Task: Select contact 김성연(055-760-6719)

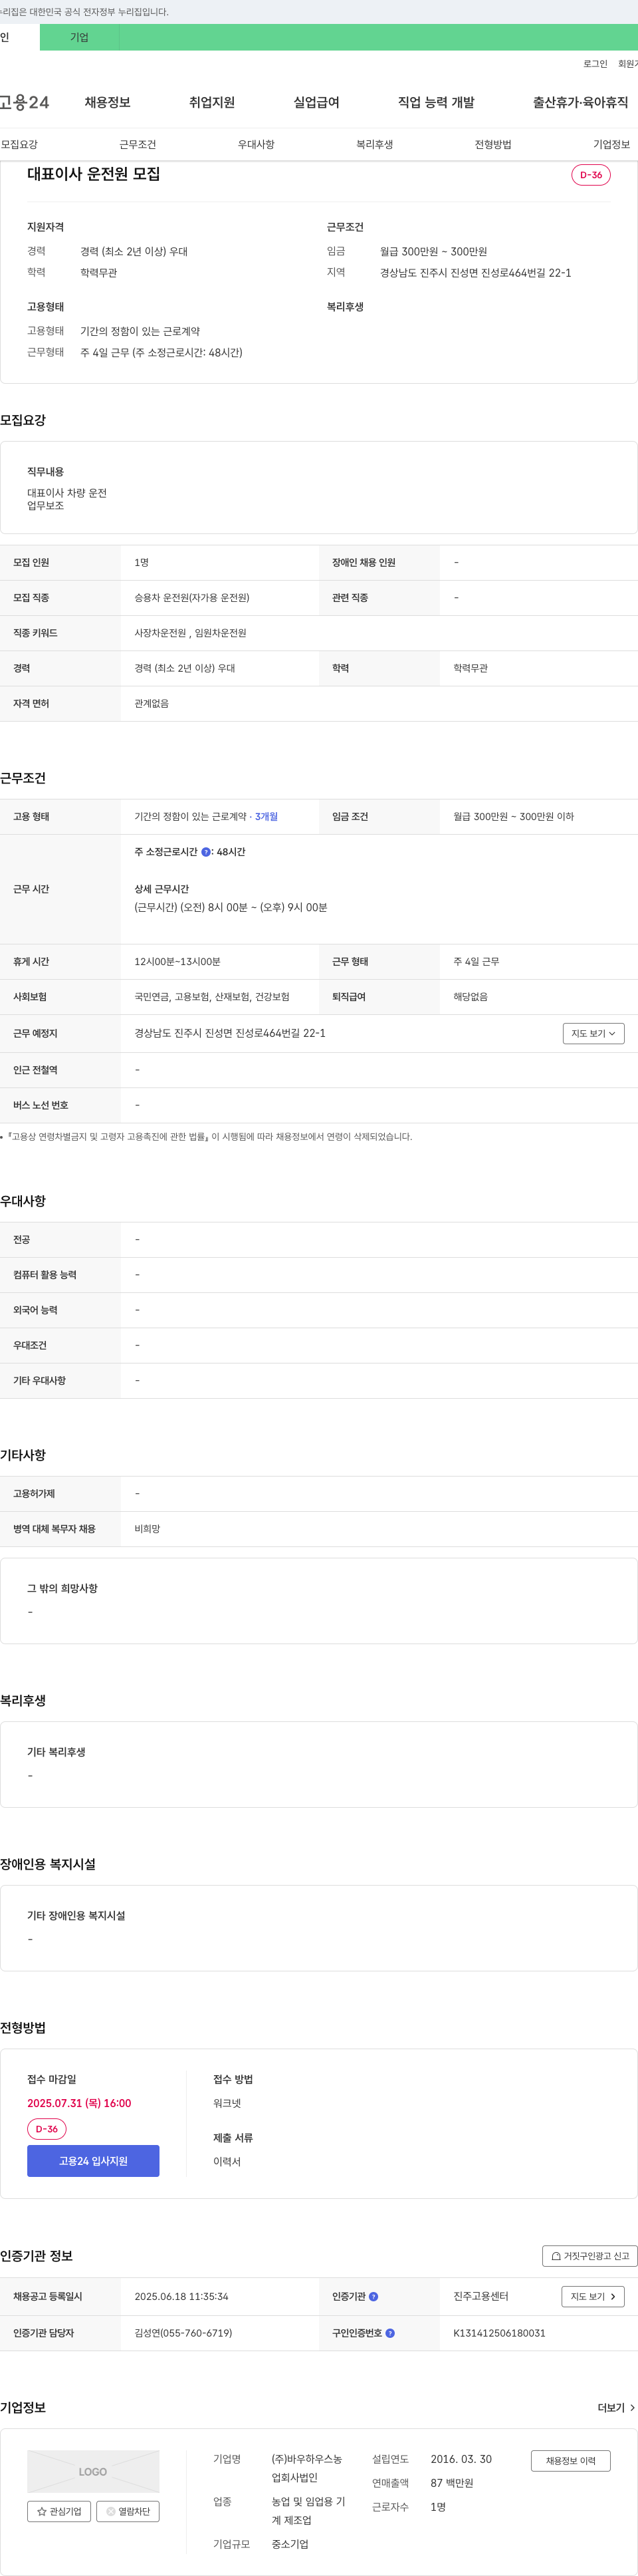Action: coord(183,2333)
